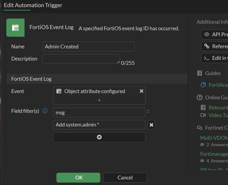The width and height of the screenshot is (228, 185).
Task: Click the FortiOS Event Log trigger icon
Action: pyautogui.click(x=15, y=28)
